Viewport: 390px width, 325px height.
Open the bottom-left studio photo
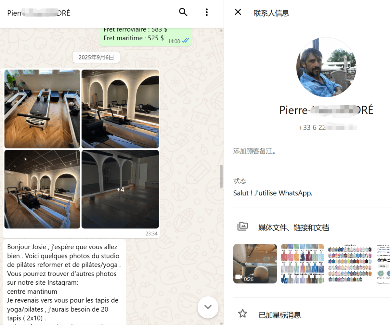(x=42, y=189)
